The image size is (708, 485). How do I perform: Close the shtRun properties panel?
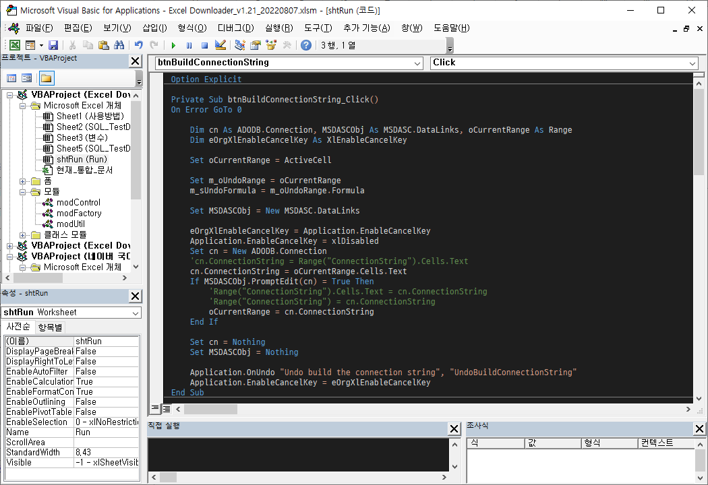click(x=136, y=296)
